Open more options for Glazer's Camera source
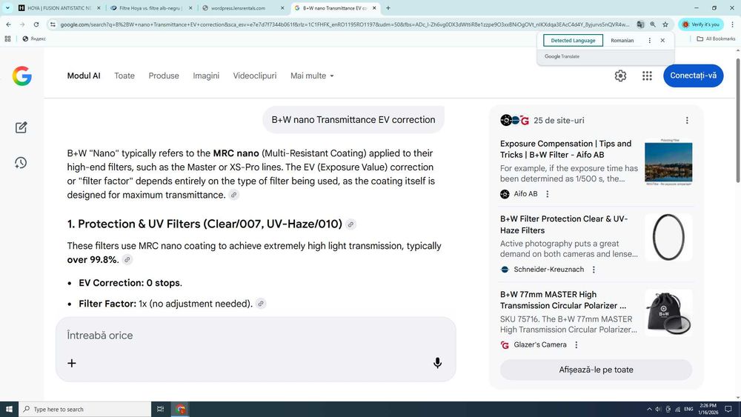Image resolution: width=741 pixels, height=417 pixels. pos(576,344)
